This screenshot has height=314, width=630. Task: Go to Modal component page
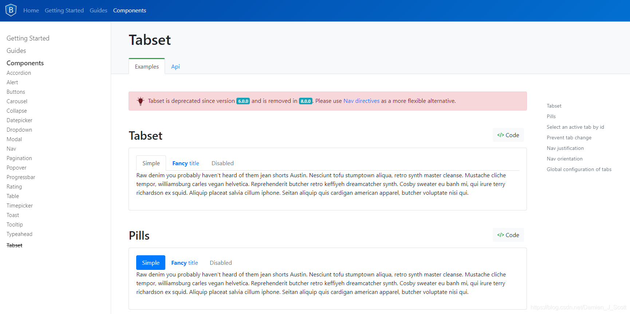tap(14, 139)
